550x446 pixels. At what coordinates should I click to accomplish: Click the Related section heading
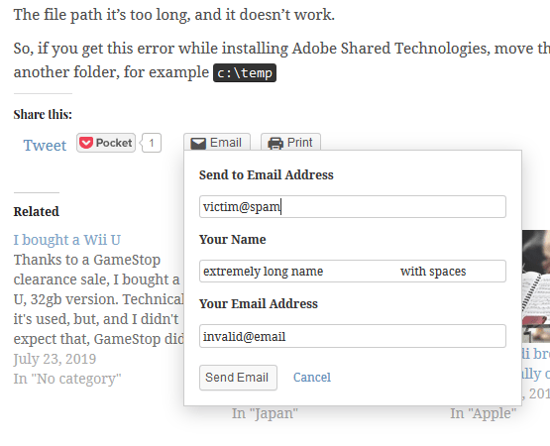coord(36,211)
